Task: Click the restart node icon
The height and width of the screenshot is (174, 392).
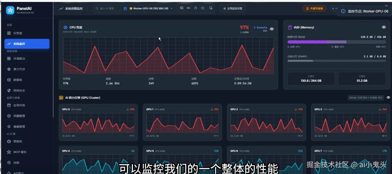Action: click(x=196, y=8)
